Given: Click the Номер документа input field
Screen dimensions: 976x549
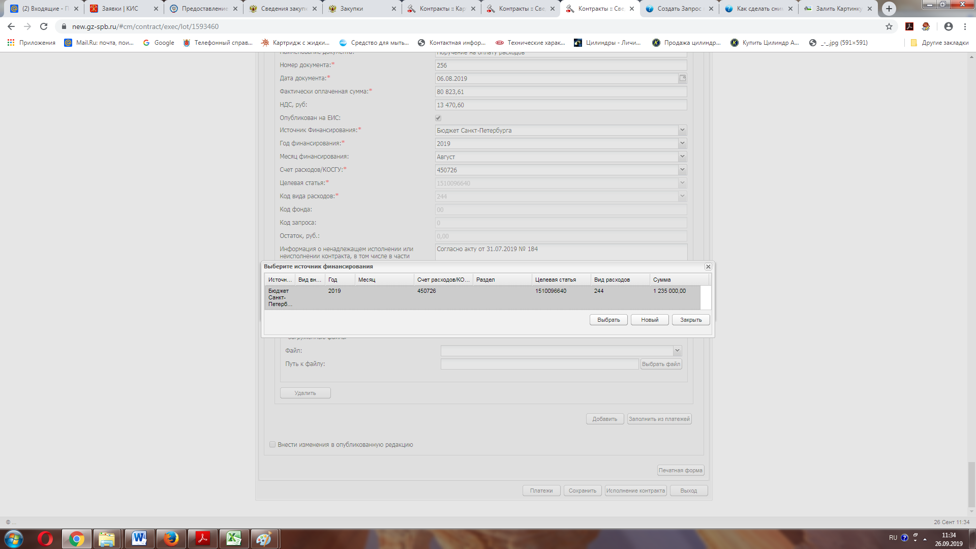Looking at the screenshot, I should (561, 65).
